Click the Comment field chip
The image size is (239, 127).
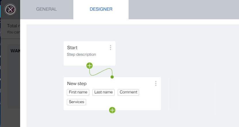(128, 92)
